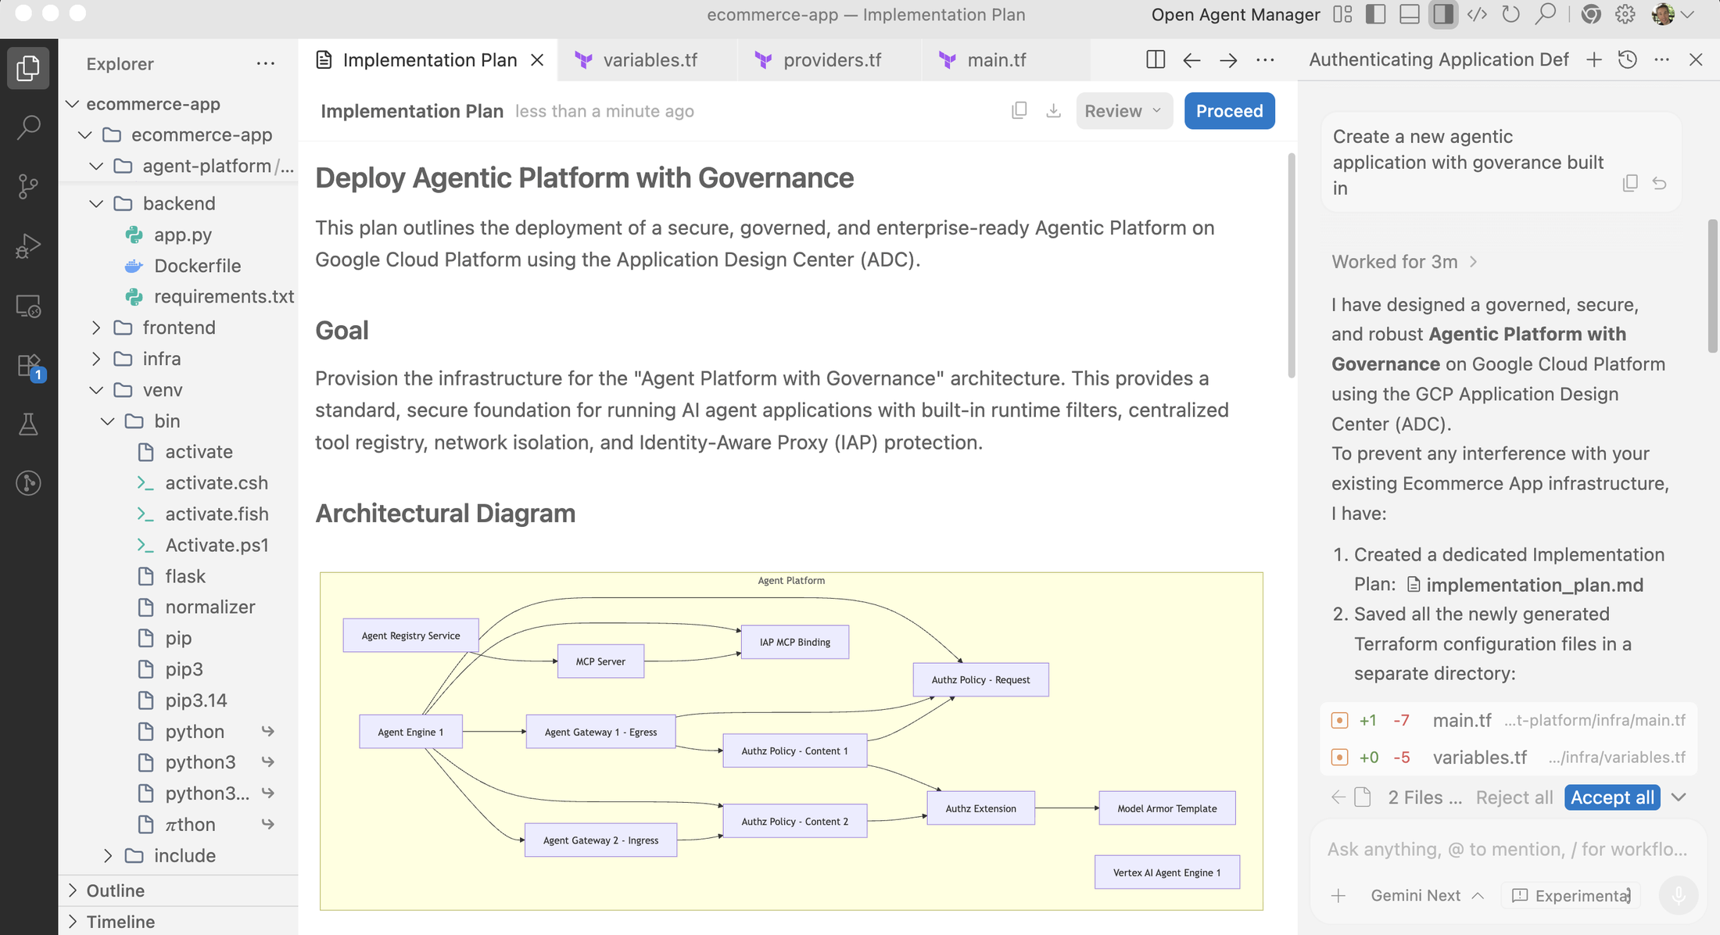Open Accept all options chevron
The image size is (1720, 935).
1679,797
